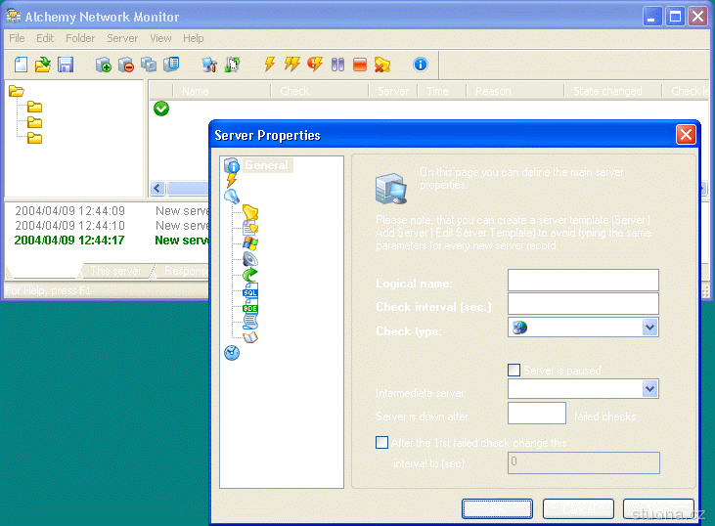
Task: Click the Add server toolbar icon
Action: click(x=104, y=65)
